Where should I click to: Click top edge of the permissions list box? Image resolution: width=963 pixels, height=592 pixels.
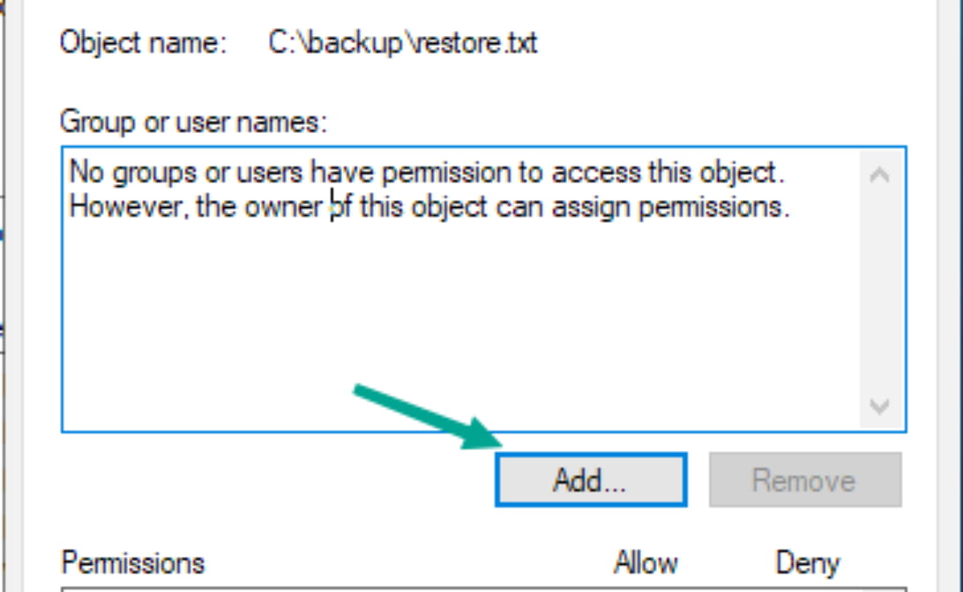[x=483, y=588]
